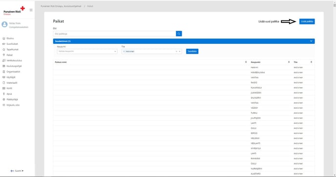This screenshot has height=177, width=336.
Task: Focus the Etsi paikkoja search field
Action: point(114,34)
